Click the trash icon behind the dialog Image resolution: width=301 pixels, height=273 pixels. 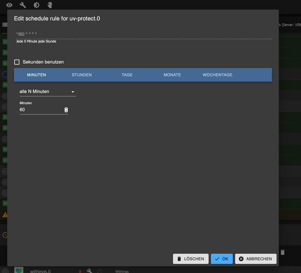[283, 252]
